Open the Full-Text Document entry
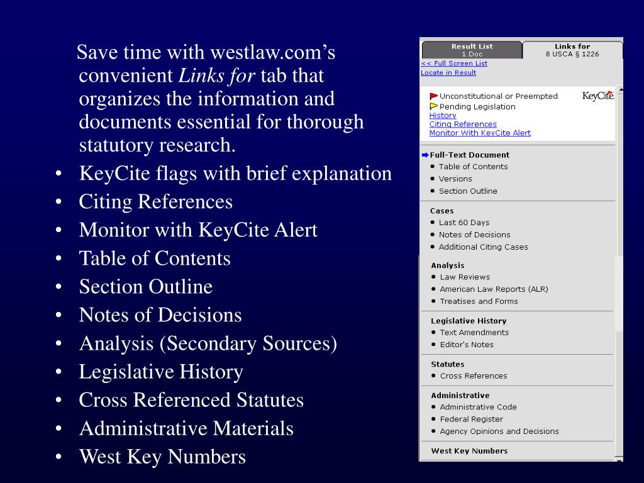This screenshot has height=483, width=644. pyautogui.click(x=469, y=155)
